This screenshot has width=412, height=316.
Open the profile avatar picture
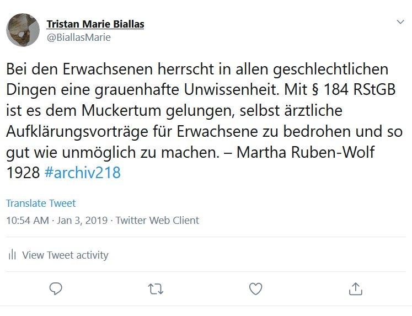click(23, 30)
